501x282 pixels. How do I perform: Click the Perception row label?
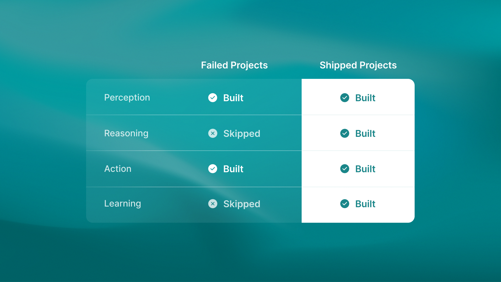pyautogui.click(x=127, y=98)
